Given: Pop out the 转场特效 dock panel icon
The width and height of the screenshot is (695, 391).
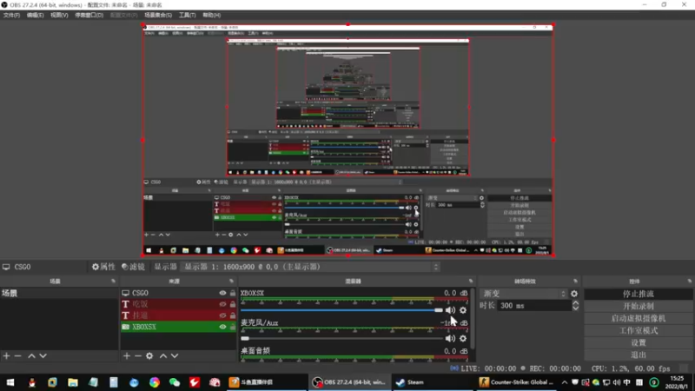Looking at the screenshot, I should coord(575,281).
